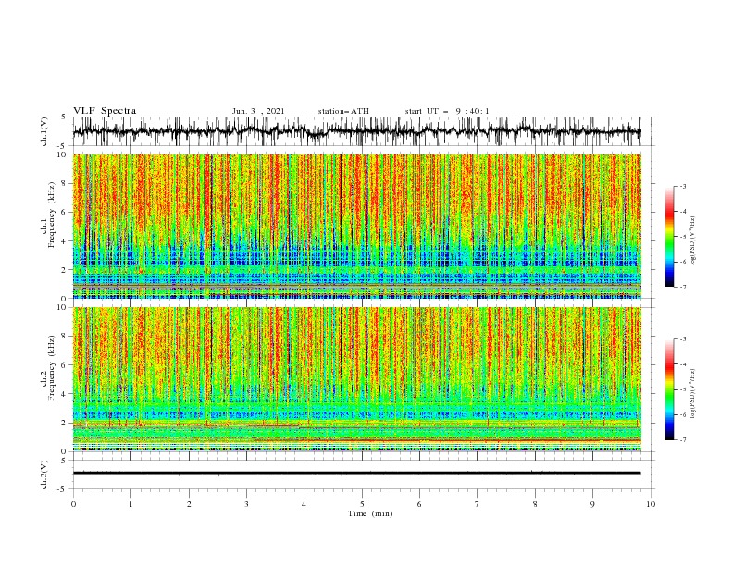The width and height of the screenshot is (733, 566).
Task: Click the "ch.1 Frequency (kHz)" axis label
Action: click(48, 215)
